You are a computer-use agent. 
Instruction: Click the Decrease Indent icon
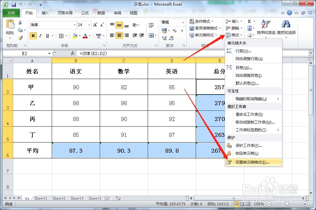pos(135,35)
